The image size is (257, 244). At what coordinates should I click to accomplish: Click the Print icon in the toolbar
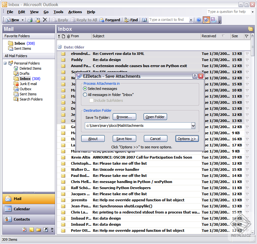30,20
